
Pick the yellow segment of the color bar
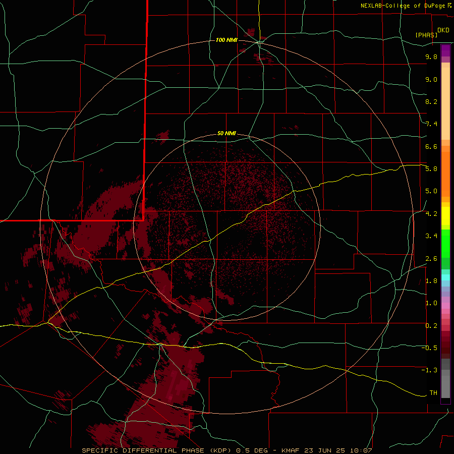coord(445,216)
